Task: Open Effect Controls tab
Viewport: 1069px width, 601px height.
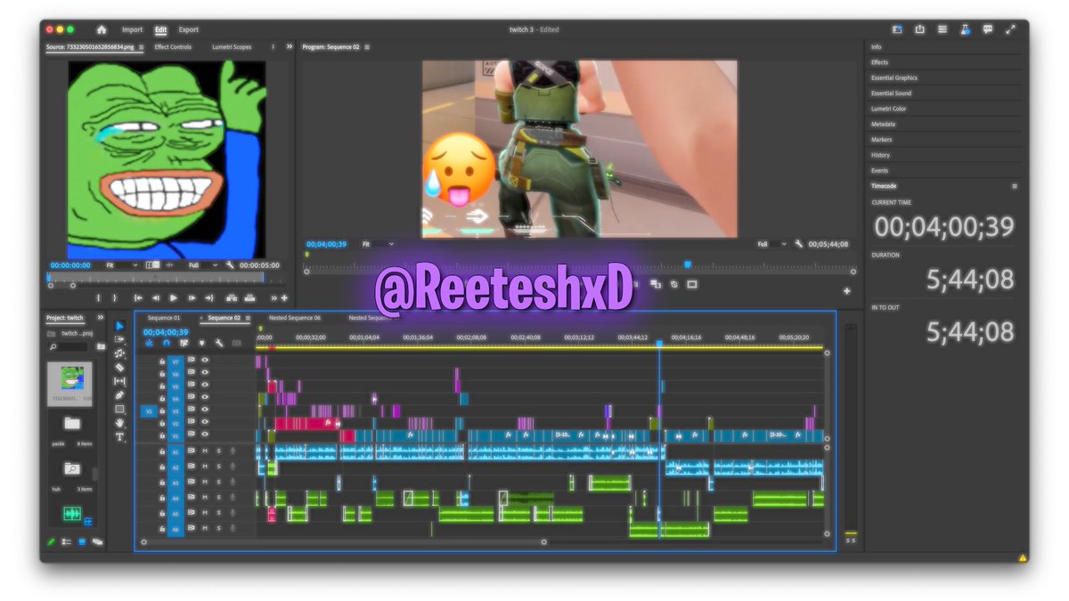Action: [x=173, y=47]
